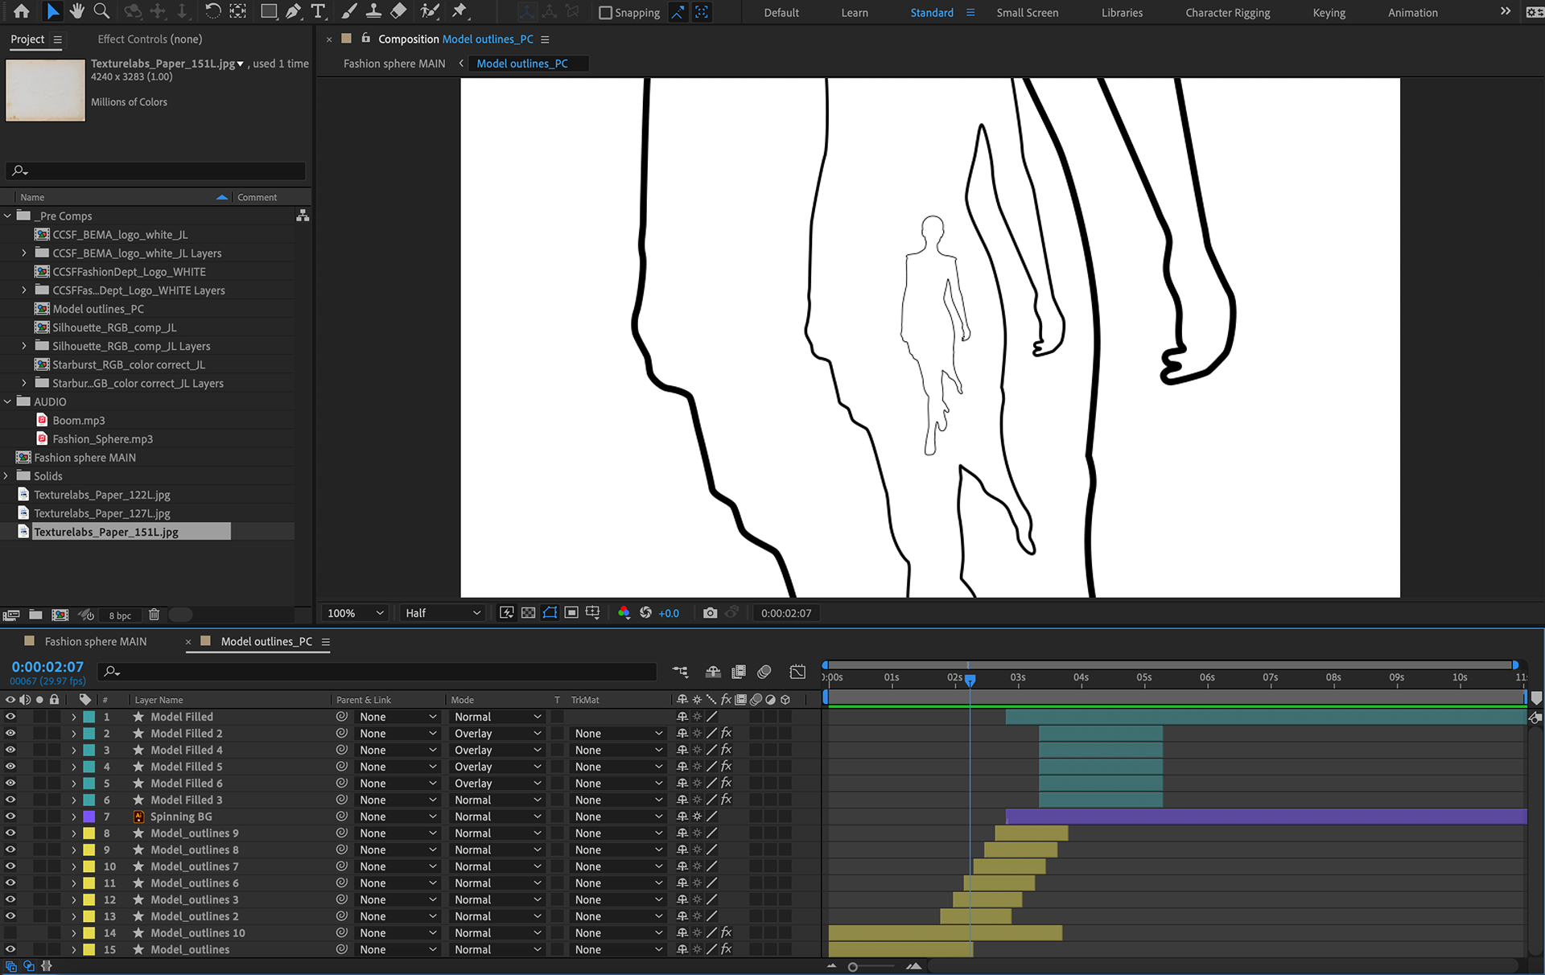Open the TrkMat dropdown for Model_outlines 8
The height and width of the screenshot is (975, 1545).
[618, 850]
